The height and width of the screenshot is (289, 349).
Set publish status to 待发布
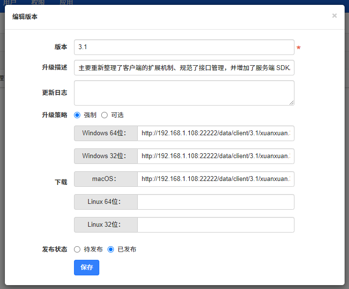77,249
